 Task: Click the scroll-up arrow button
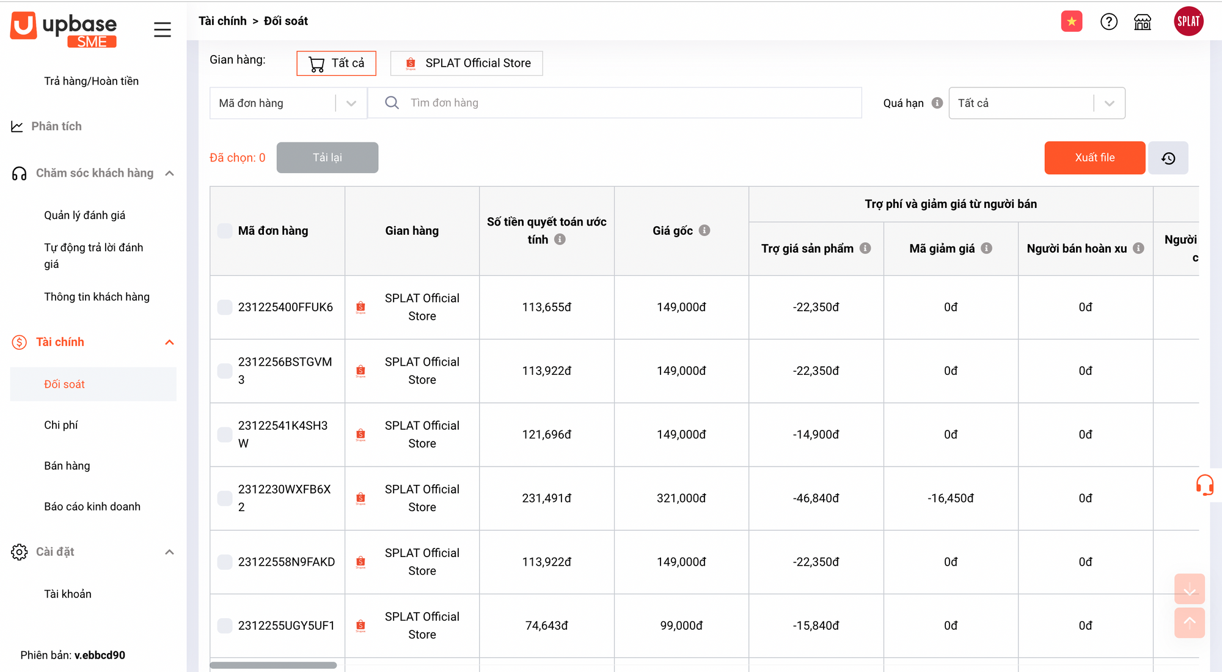(x=1189, y=622)
